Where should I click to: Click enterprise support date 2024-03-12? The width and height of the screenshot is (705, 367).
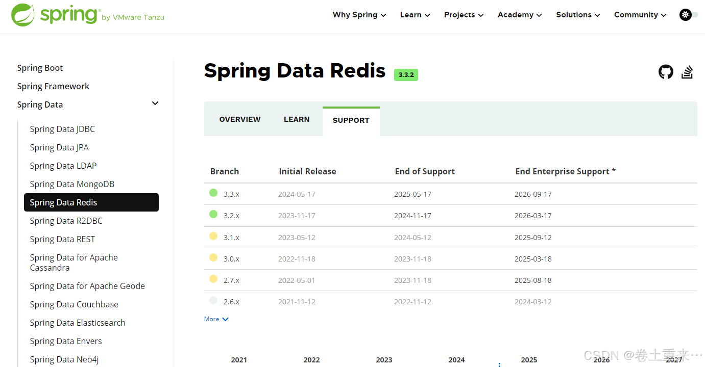533,302
